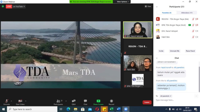The width and height of the screenshot is (200, 112).
Task: Open the volume control in system tray
Action: coord(180,109)
